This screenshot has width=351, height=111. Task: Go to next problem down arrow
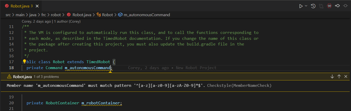point(332,77)
